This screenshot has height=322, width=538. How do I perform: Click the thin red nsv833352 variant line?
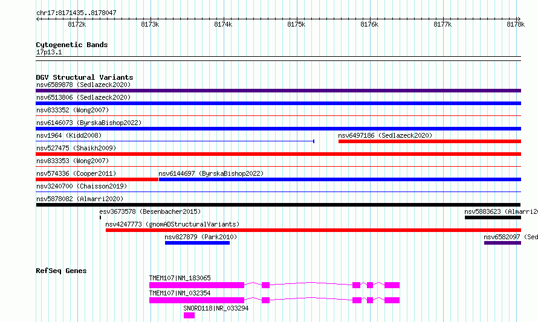pos(278,116)
